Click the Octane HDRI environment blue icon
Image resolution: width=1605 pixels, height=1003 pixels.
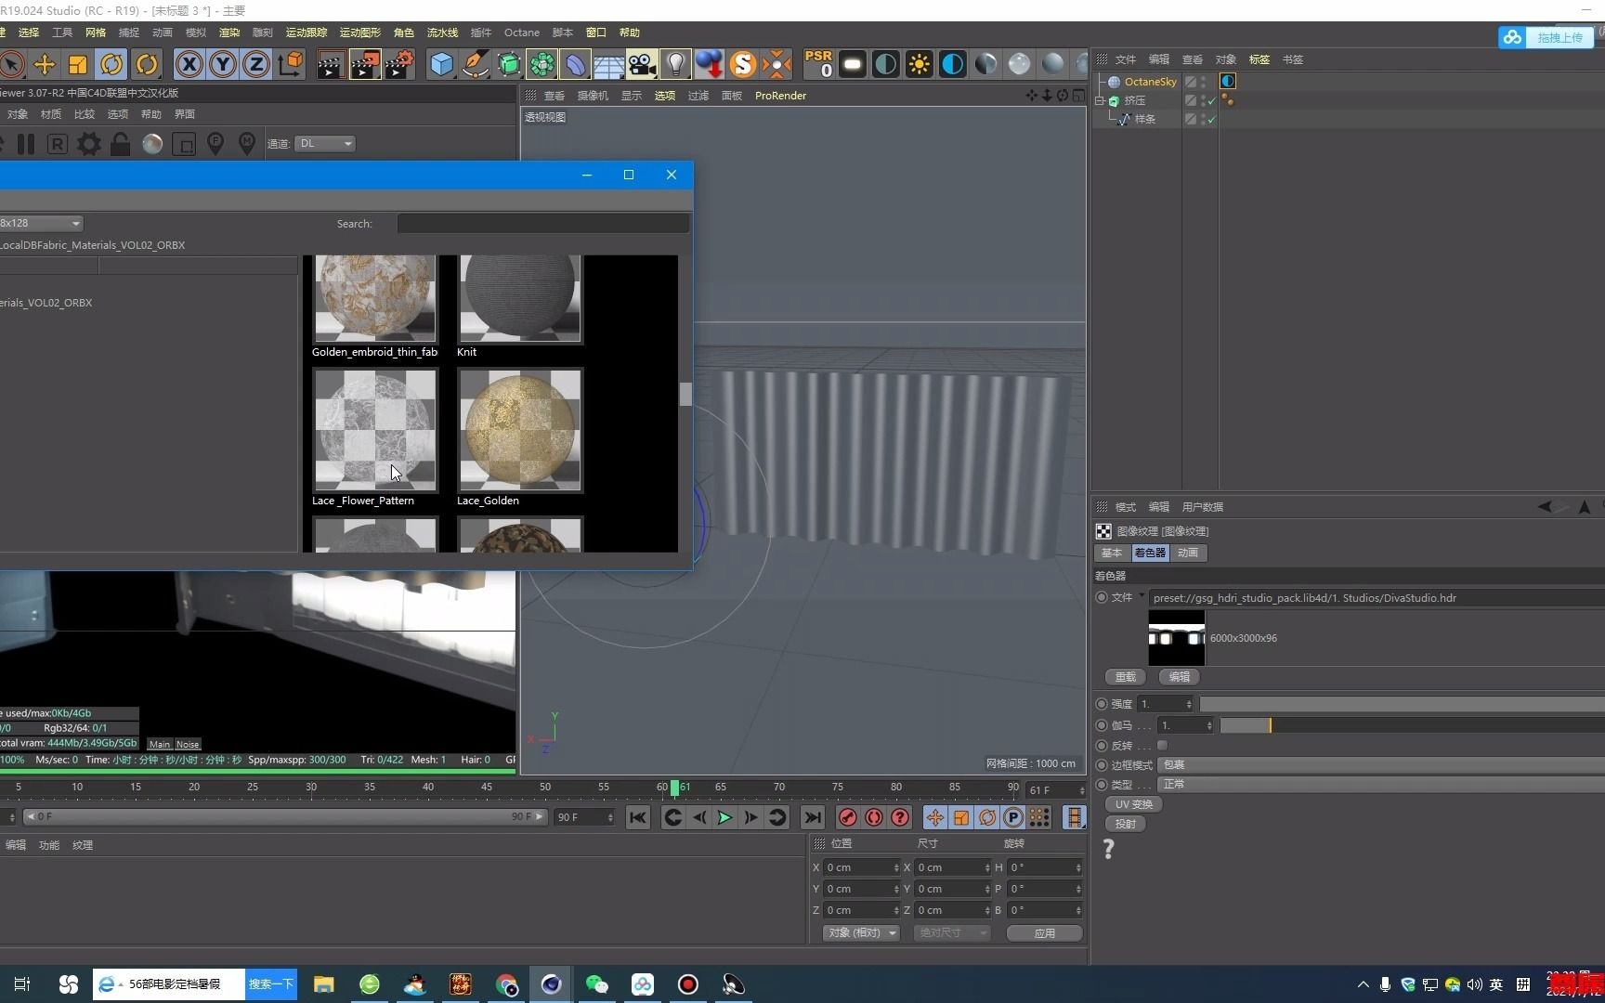[953, 64]
